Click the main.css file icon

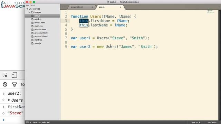pos(32,26)
